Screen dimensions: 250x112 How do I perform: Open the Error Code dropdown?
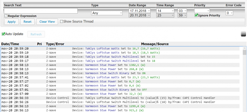[x=229, y=13]
